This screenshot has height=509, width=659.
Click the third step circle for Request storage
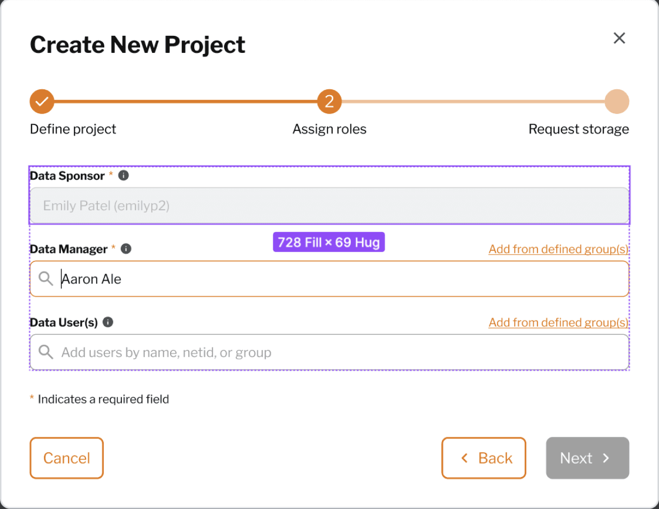pos(617,101)
